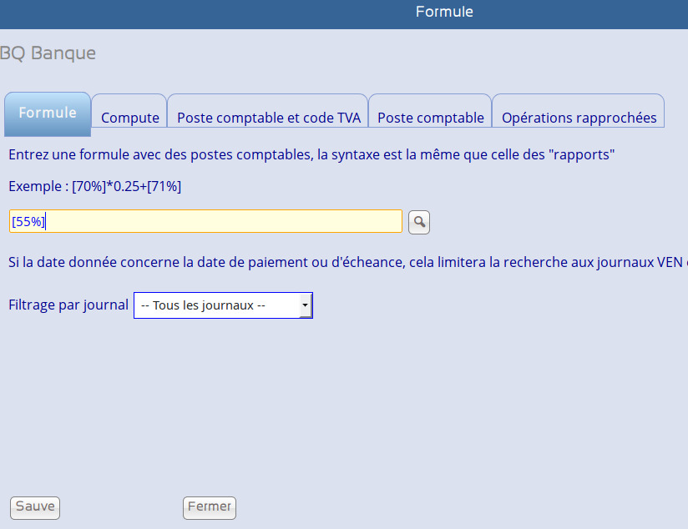This screenshot has width=688, height=529.
Task: Switch to the Formule tab
Action: [48, 113]
